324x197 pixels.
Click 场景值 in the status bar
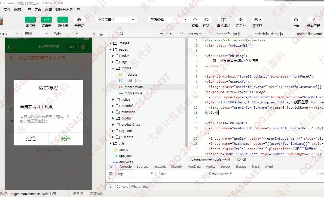click(x=78, y=194)
